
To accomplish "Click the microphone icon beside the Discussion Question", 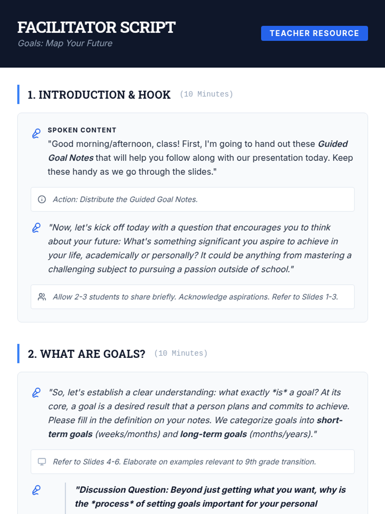I will tap(36, 490).
